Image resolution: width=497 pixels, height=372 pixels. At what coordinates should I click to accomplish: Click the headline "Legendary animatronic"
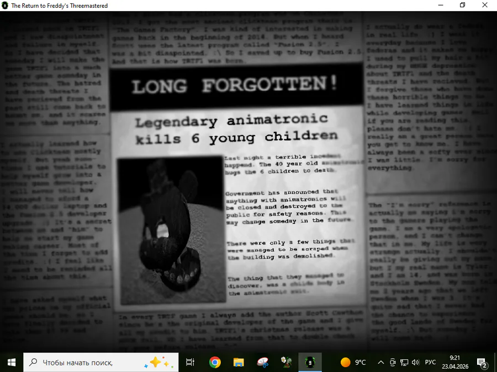232,121
